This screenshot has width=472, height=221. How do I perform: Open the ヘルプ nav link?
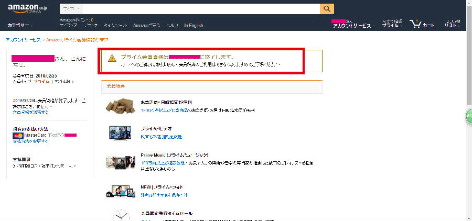pos(173,26)
